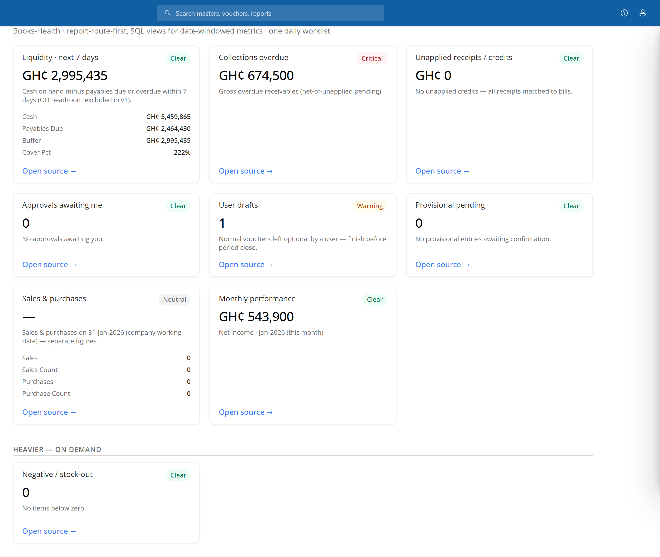Click the Warning badge on User drafts

(x=370, y=206)
